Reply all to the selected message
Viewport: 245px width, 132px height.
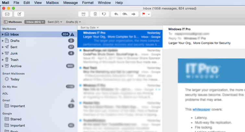[x=125, y=14]
